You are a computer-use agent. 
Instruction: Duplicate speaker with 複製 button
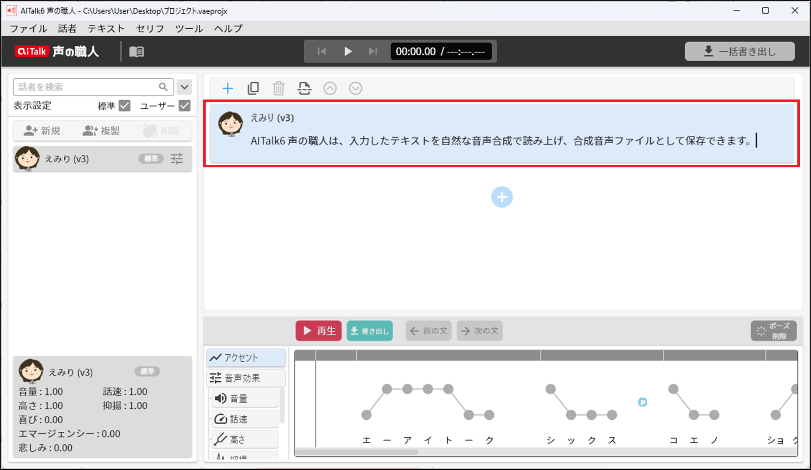pyautogui.click(x=101, y=131)
